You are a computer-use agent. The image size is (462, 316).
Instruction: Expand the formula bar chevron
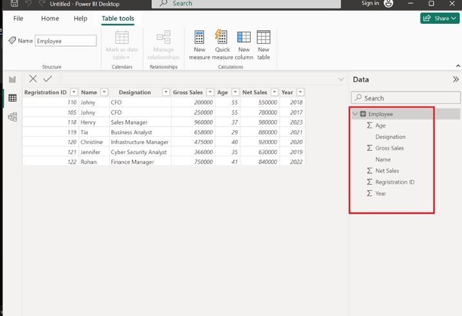pos(341,79)
